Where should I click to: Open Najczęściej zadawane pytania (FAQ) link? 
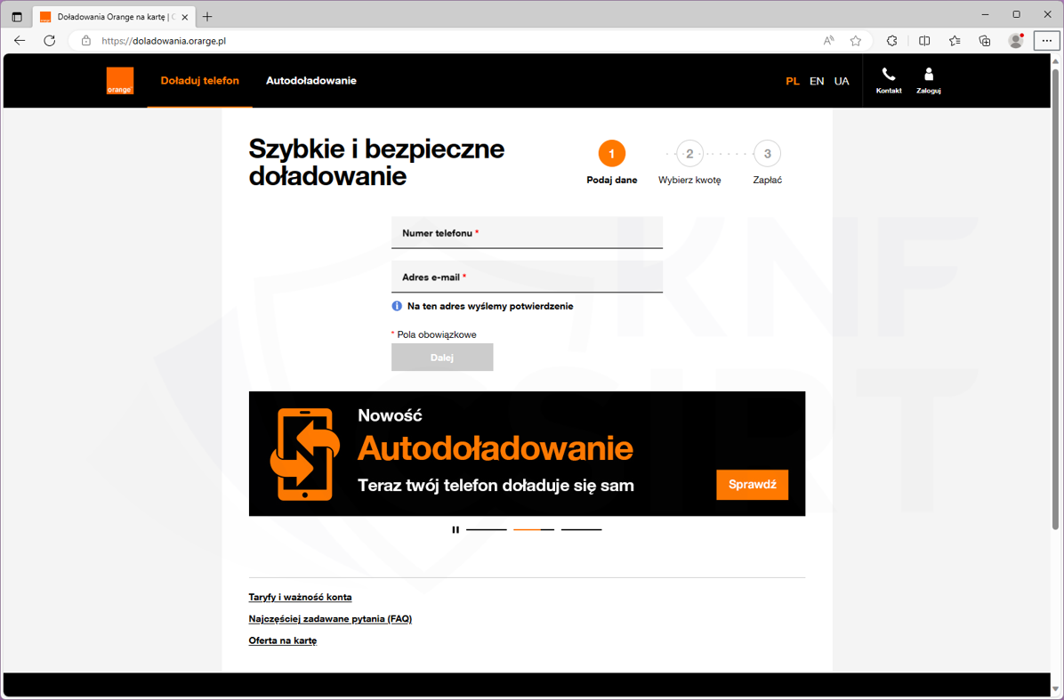coord(330,619)
